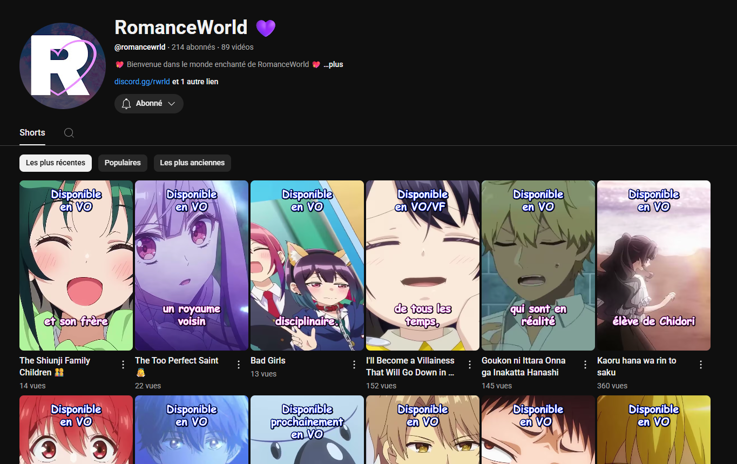Click the search icon beside Shorts tab
The width and height of the screenshot is (737, 464).
tap(69, 133)
